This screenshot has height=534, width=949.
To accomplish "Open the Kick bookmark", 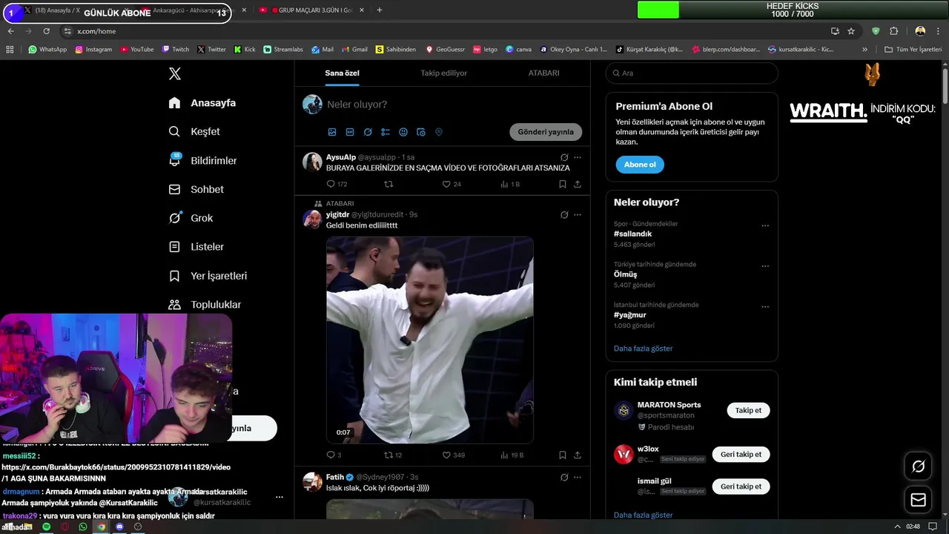I will point(245,50).
